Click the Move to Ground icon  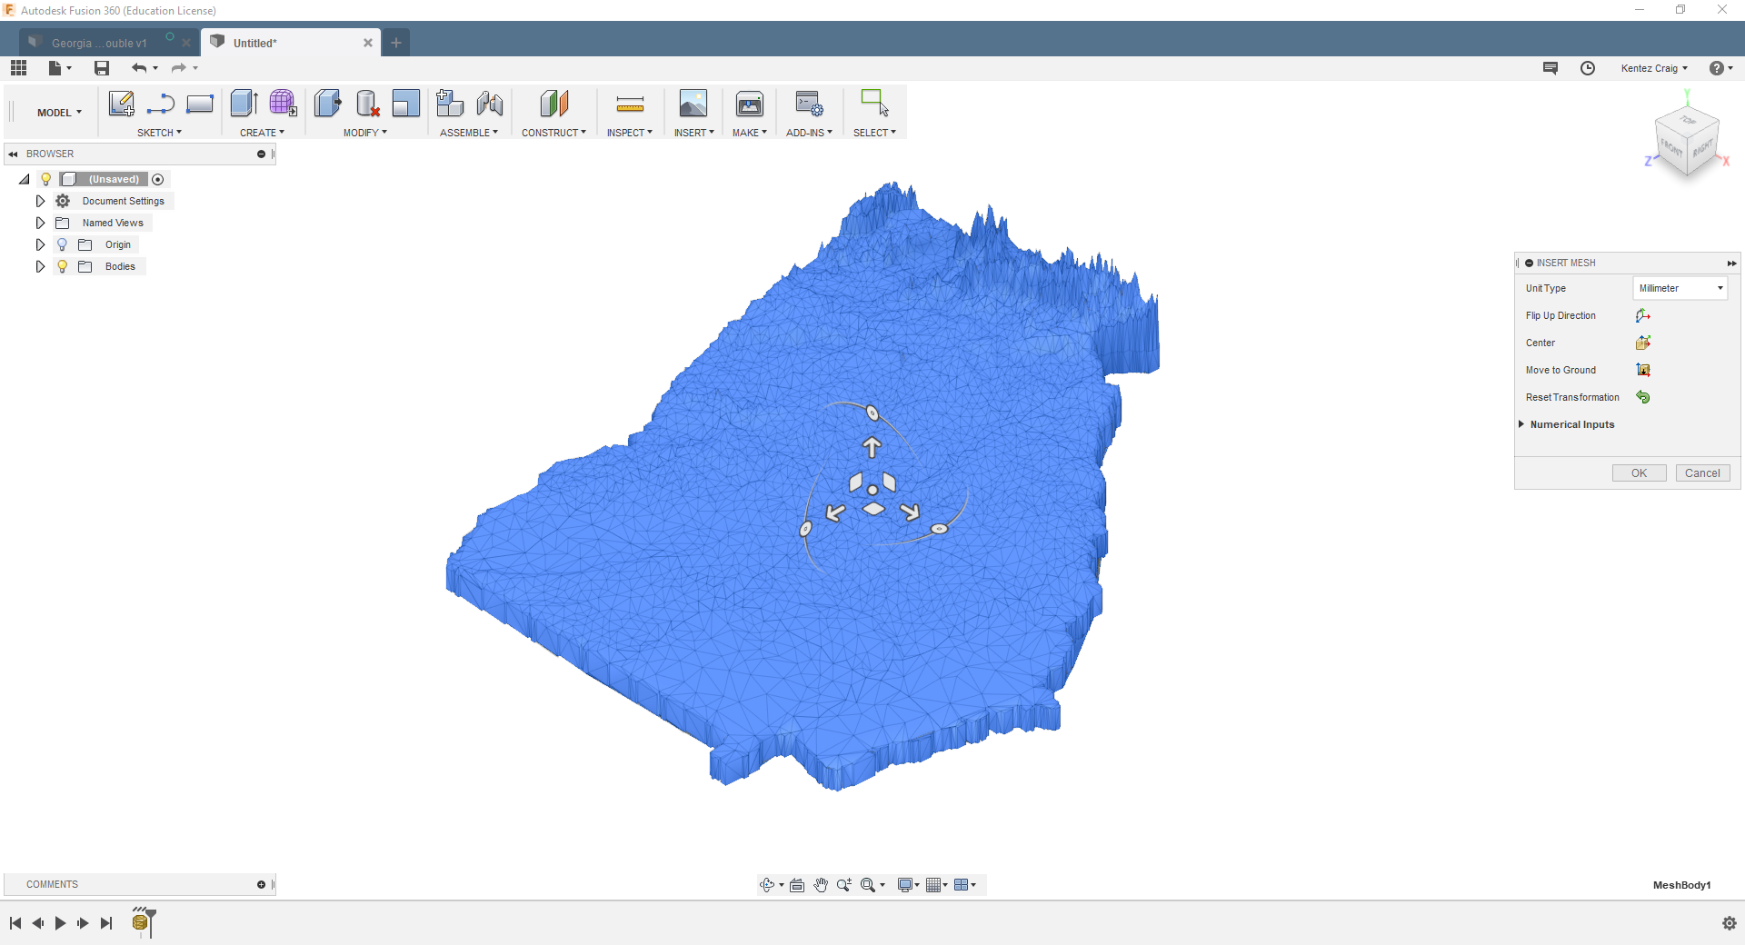(1643, 370)
